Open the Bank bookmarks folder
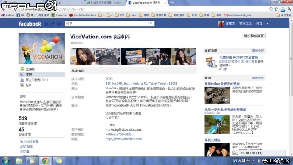Viewport: 293px width, 165px height. [x=131, y=15]
